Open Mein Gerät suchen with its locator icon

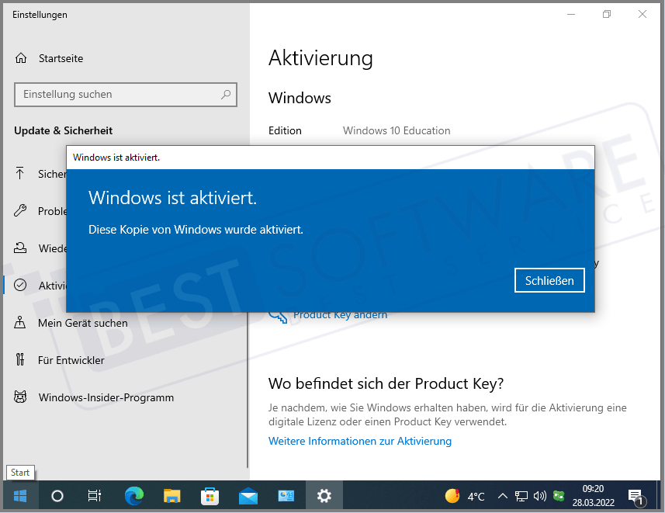22,323
